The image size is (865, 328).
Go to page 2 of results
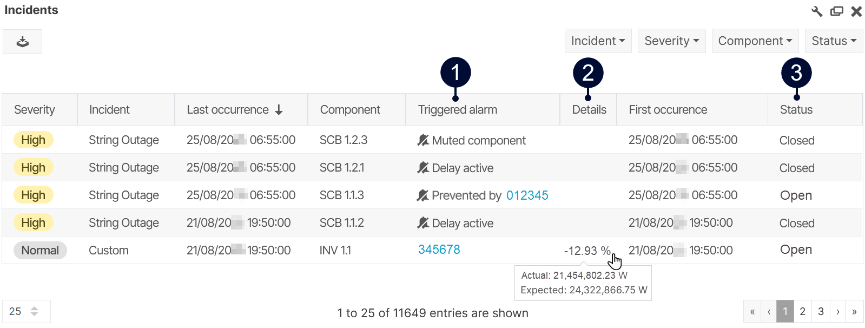(x=802, y=311)
